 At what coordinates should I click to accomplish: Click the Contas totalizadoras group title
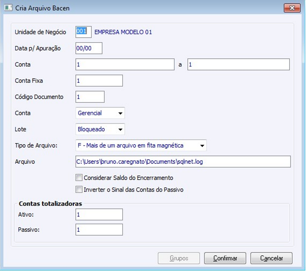point(50,204)
